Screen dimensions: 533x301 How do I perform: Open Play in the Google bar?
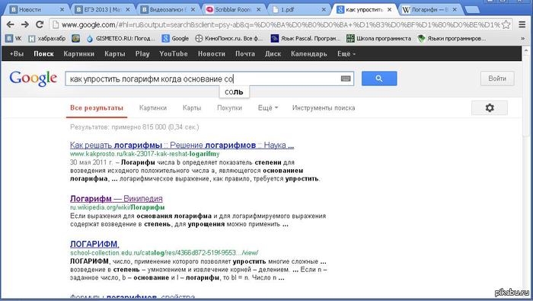[x=142, y=54]
